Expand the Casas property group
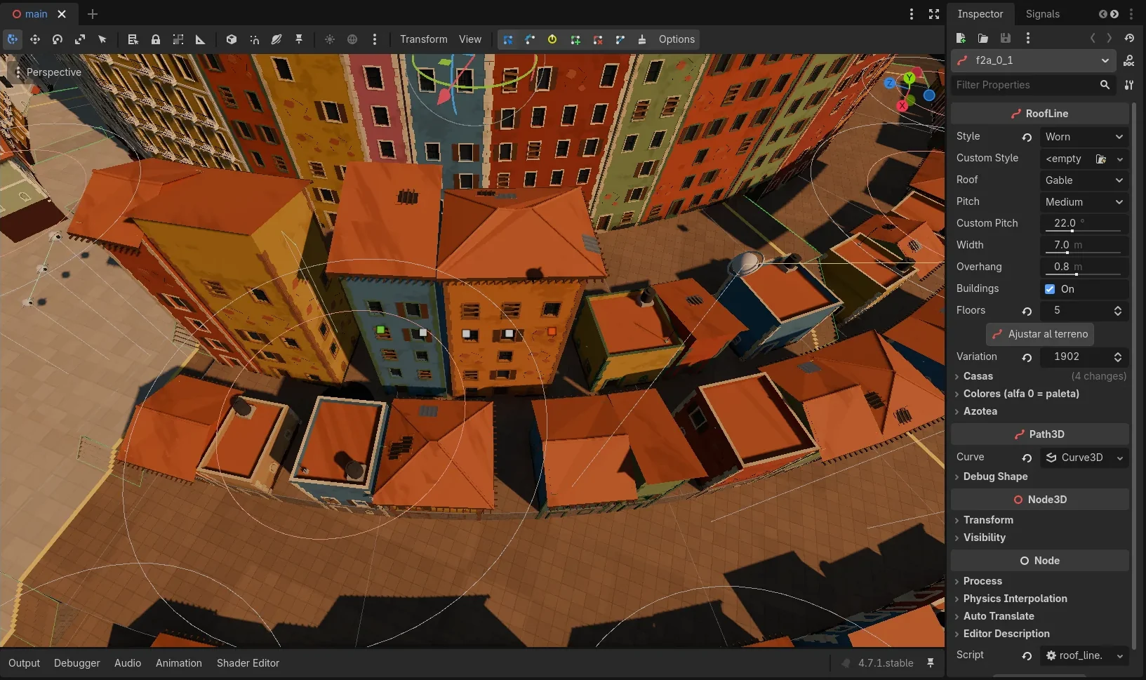Image resolution: width=1146 pixels, height=680 pixels. tap(1040, 376)
